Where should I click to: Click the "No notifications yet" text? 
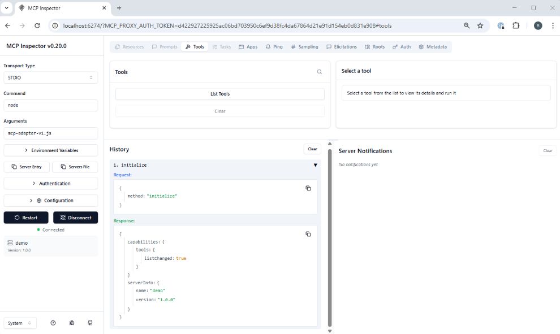point(358,164)
